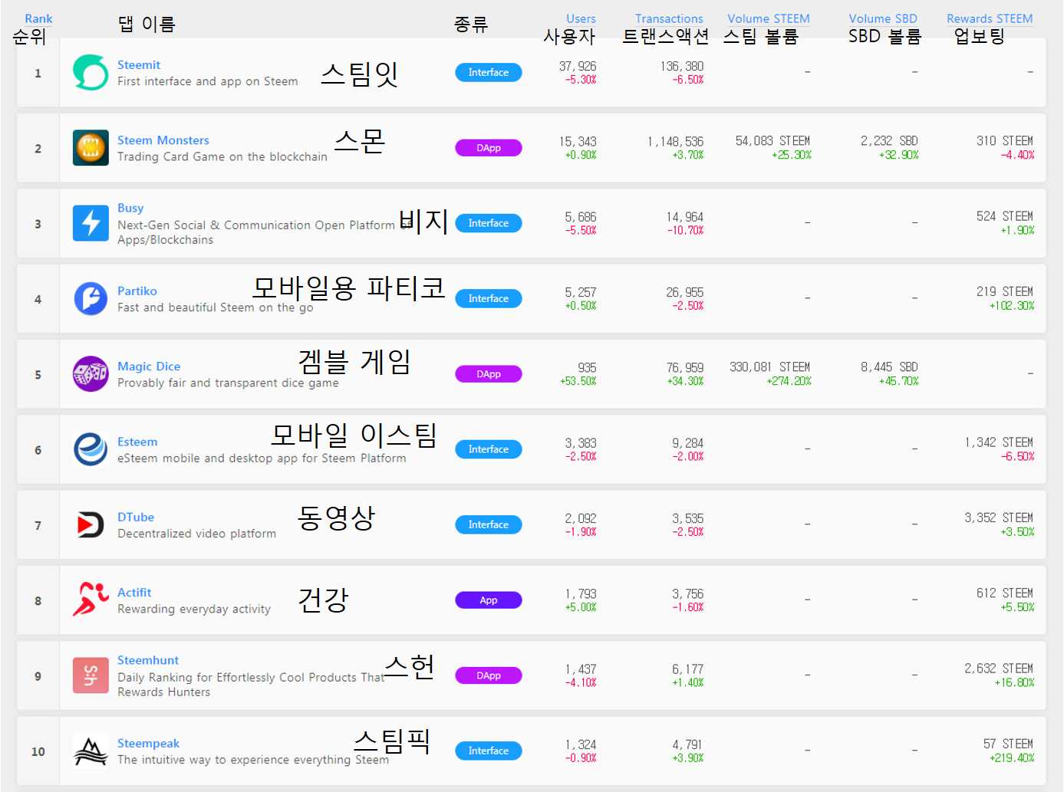Click the Interface badge in the Steemit row
The image size is (1064, 792).
tap(489, 73)
